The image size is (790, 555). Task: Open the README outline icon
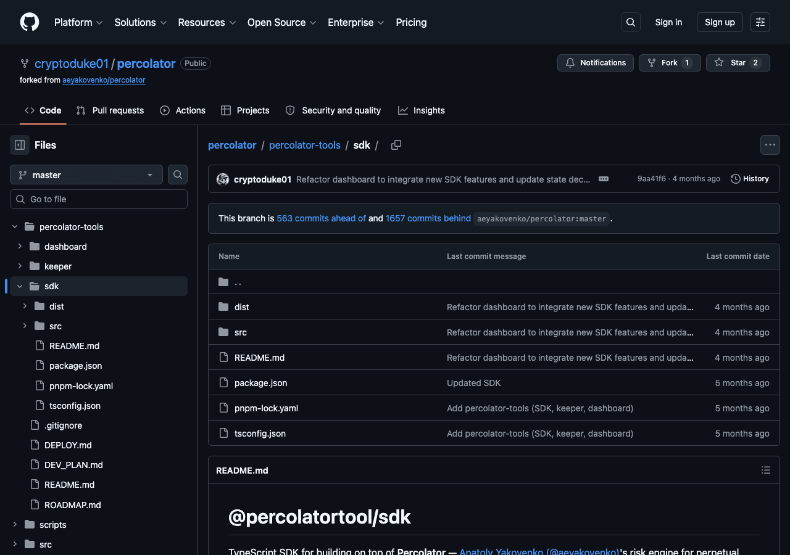[x=766, y=470]
